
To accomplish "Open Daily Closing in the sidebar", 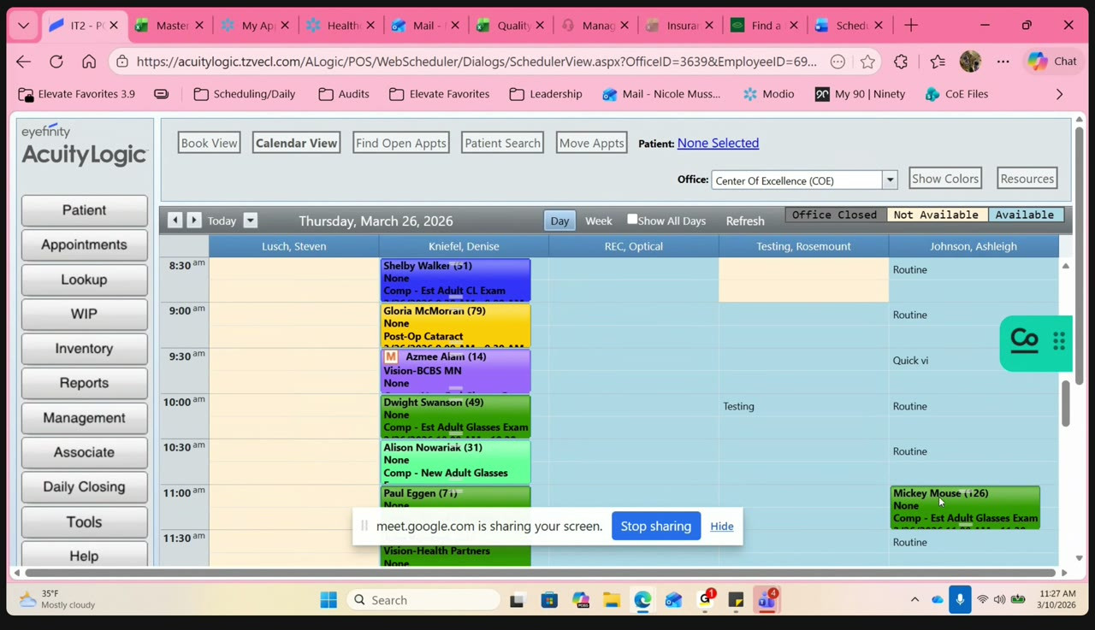I will coord(84,486).
